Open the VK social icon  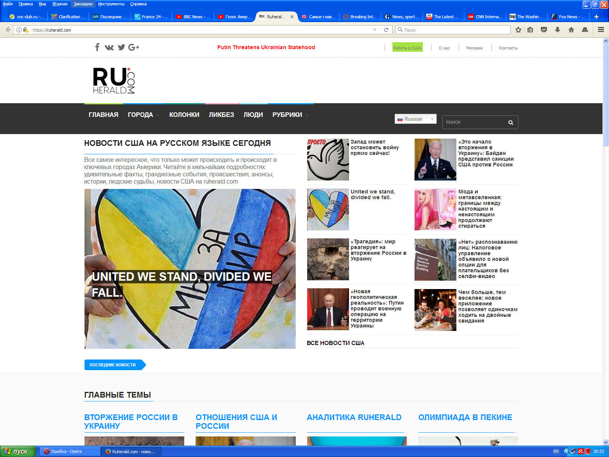[109, 47]
